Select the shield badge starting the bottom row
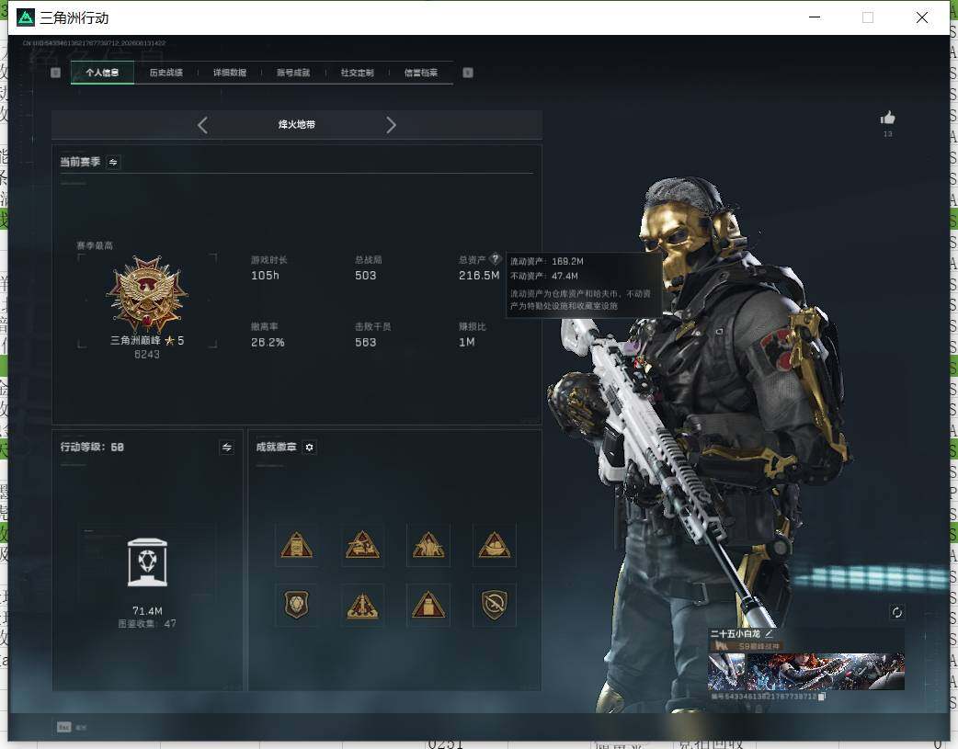This screenshot has width=958, height=749. 297,605
